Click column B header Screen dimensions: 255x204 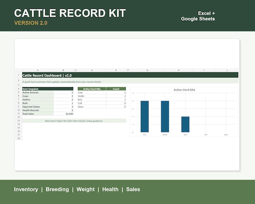64,70
